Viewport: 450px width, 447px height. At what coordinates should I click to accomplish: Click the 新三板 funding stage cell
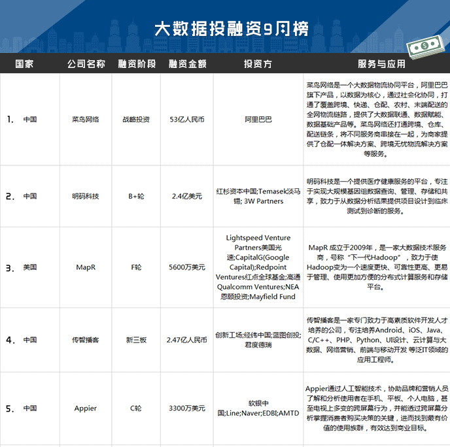136,340
